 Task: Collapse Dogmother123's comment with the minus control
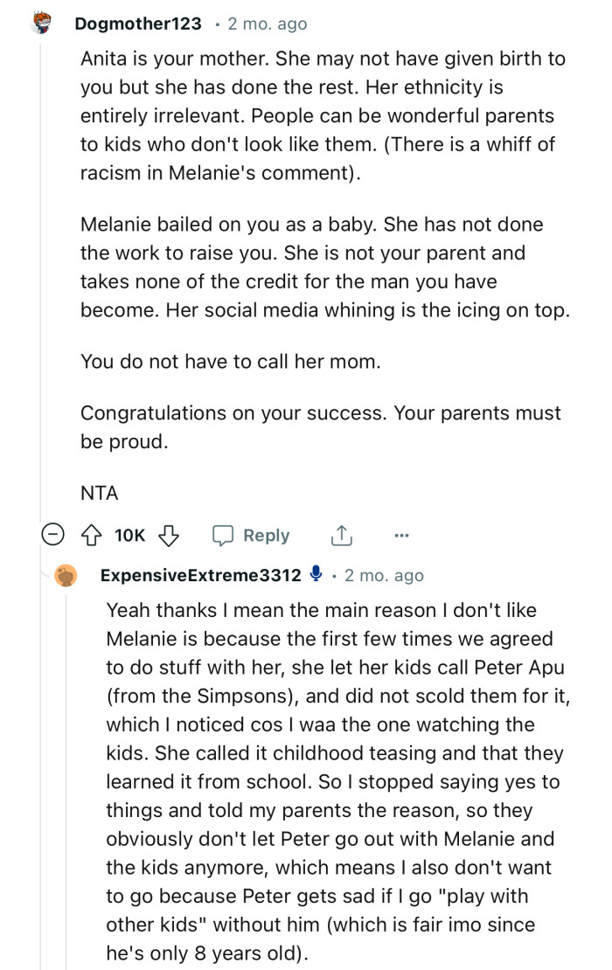pyautogui.click(x=52, y=535)
